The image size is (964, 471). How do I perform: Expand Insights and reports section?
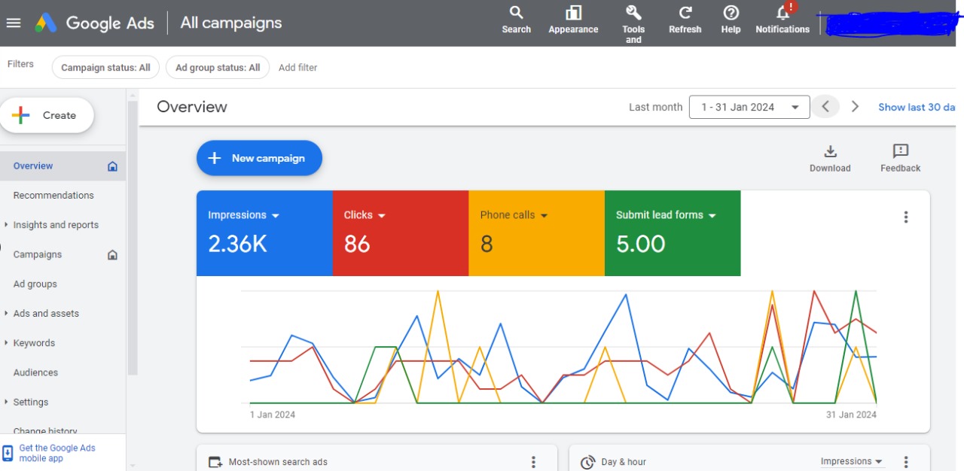tap(7, 225)
